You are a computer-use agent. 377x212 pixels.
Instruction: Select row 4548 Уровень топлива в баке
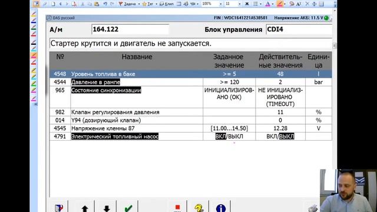coord(191,74)
